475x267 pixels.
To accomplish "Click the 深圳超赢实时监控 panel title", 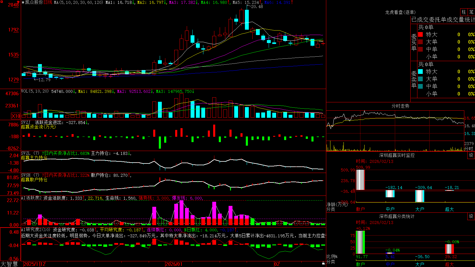I will [397, 155].
